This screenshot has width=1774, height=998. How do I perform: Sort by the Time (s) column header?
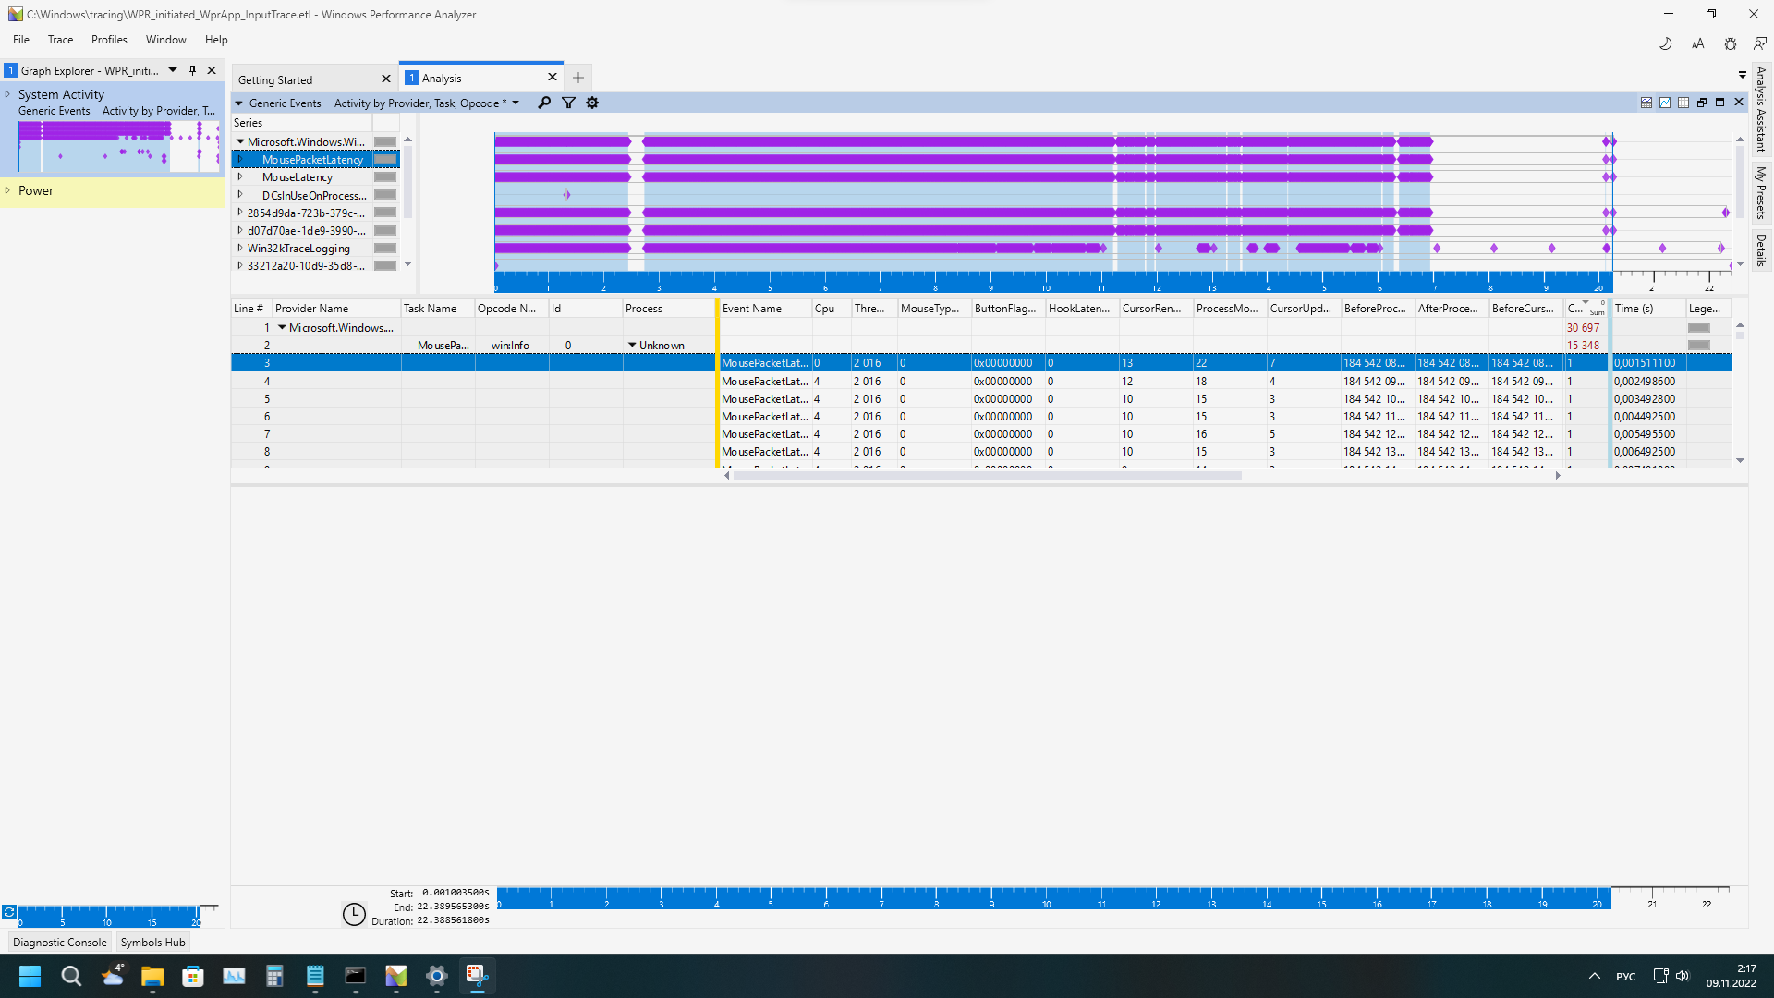point(1647,309)
